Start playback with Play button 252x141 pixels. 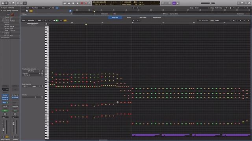[78, 3]
